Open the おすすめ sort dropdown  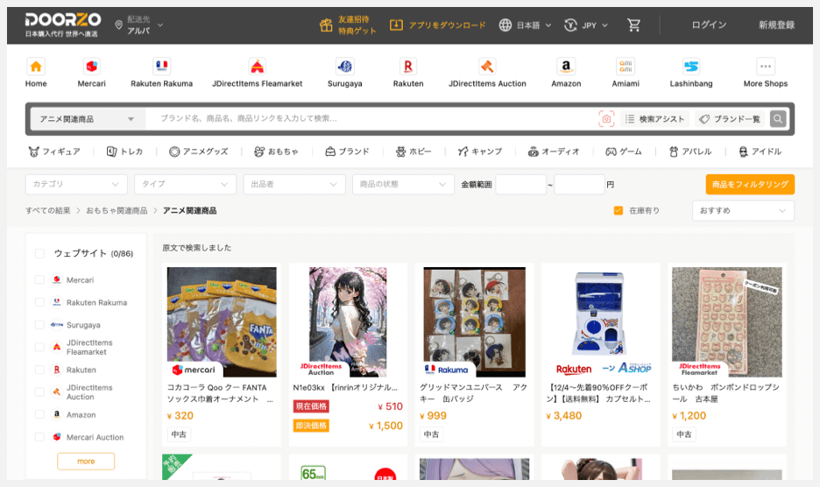click(743, 210)
